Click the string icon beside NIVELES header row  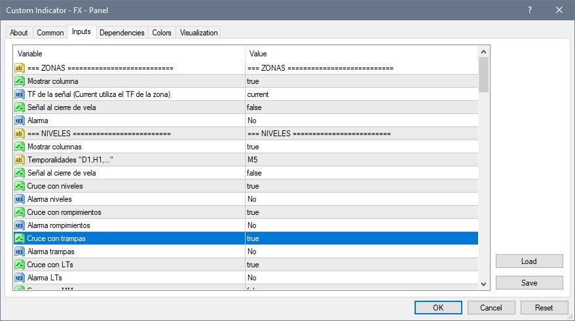(19, 134)
